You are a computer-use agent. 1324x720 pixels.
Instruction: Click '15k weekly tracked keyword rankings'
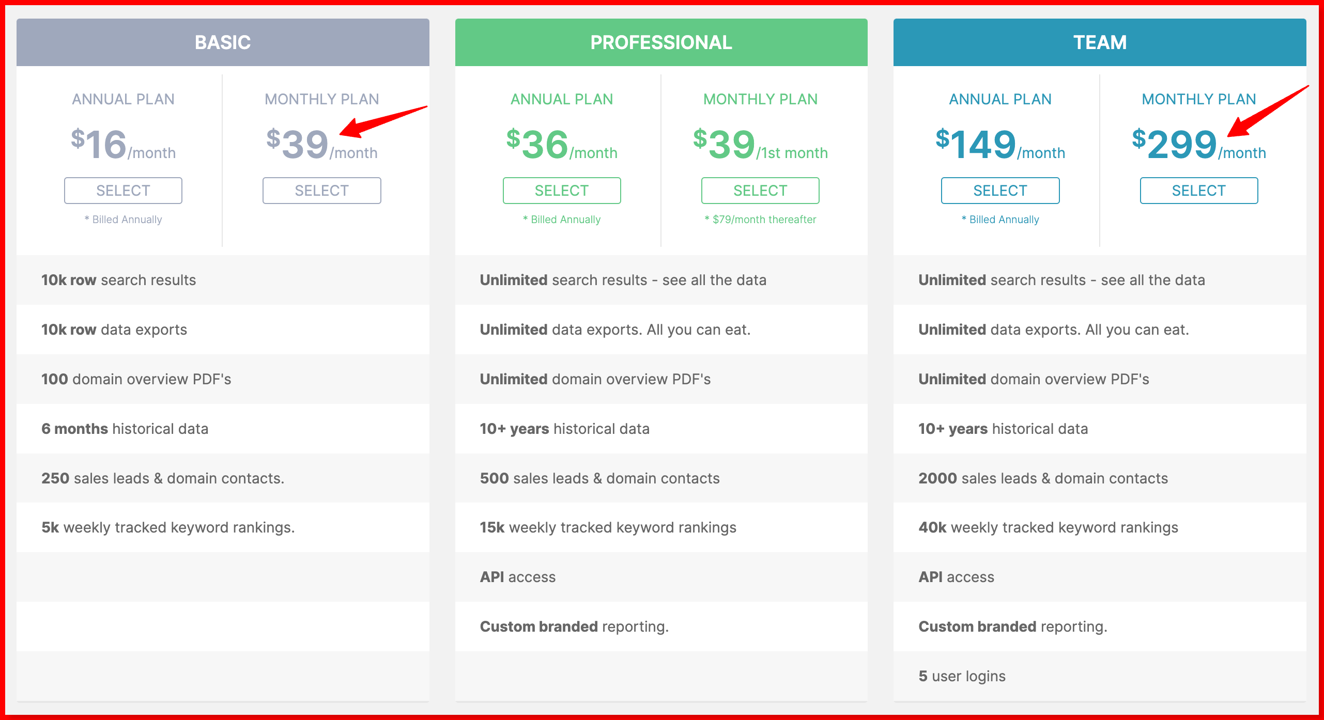(x=661, y=527)
